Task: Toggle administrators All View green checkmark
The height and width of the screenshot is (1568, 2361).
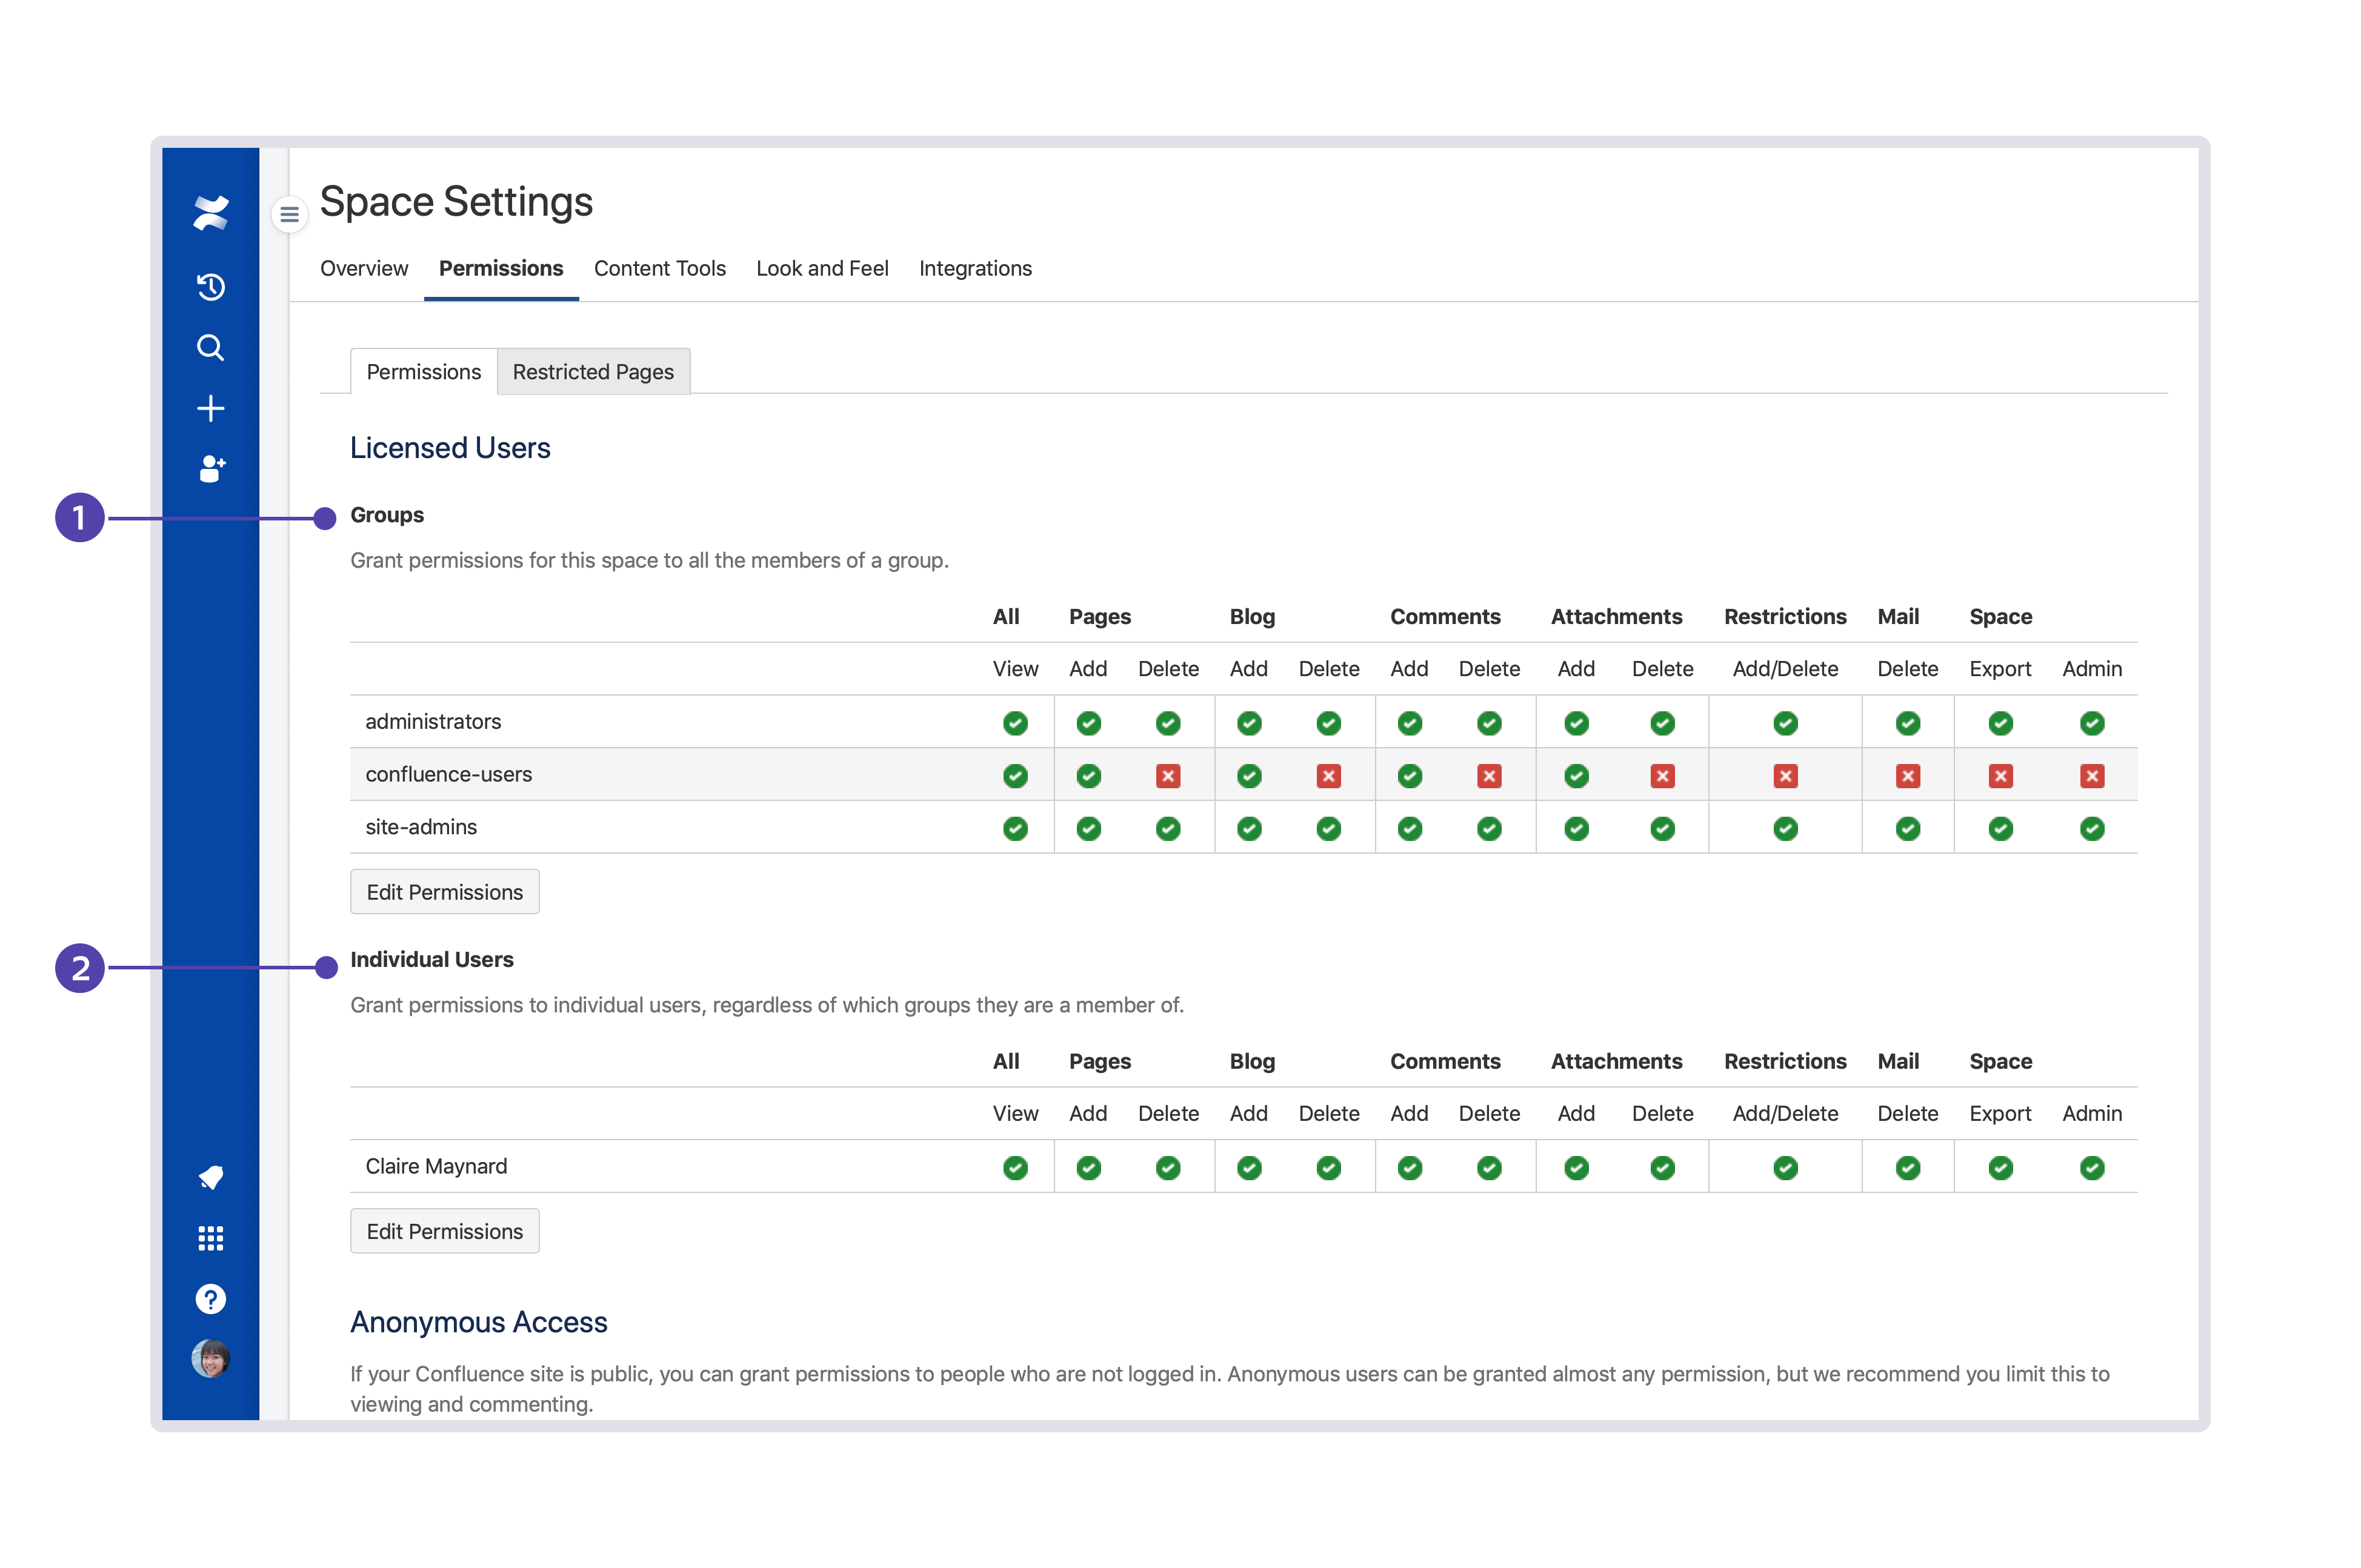Action: [x=1015, y=723]
